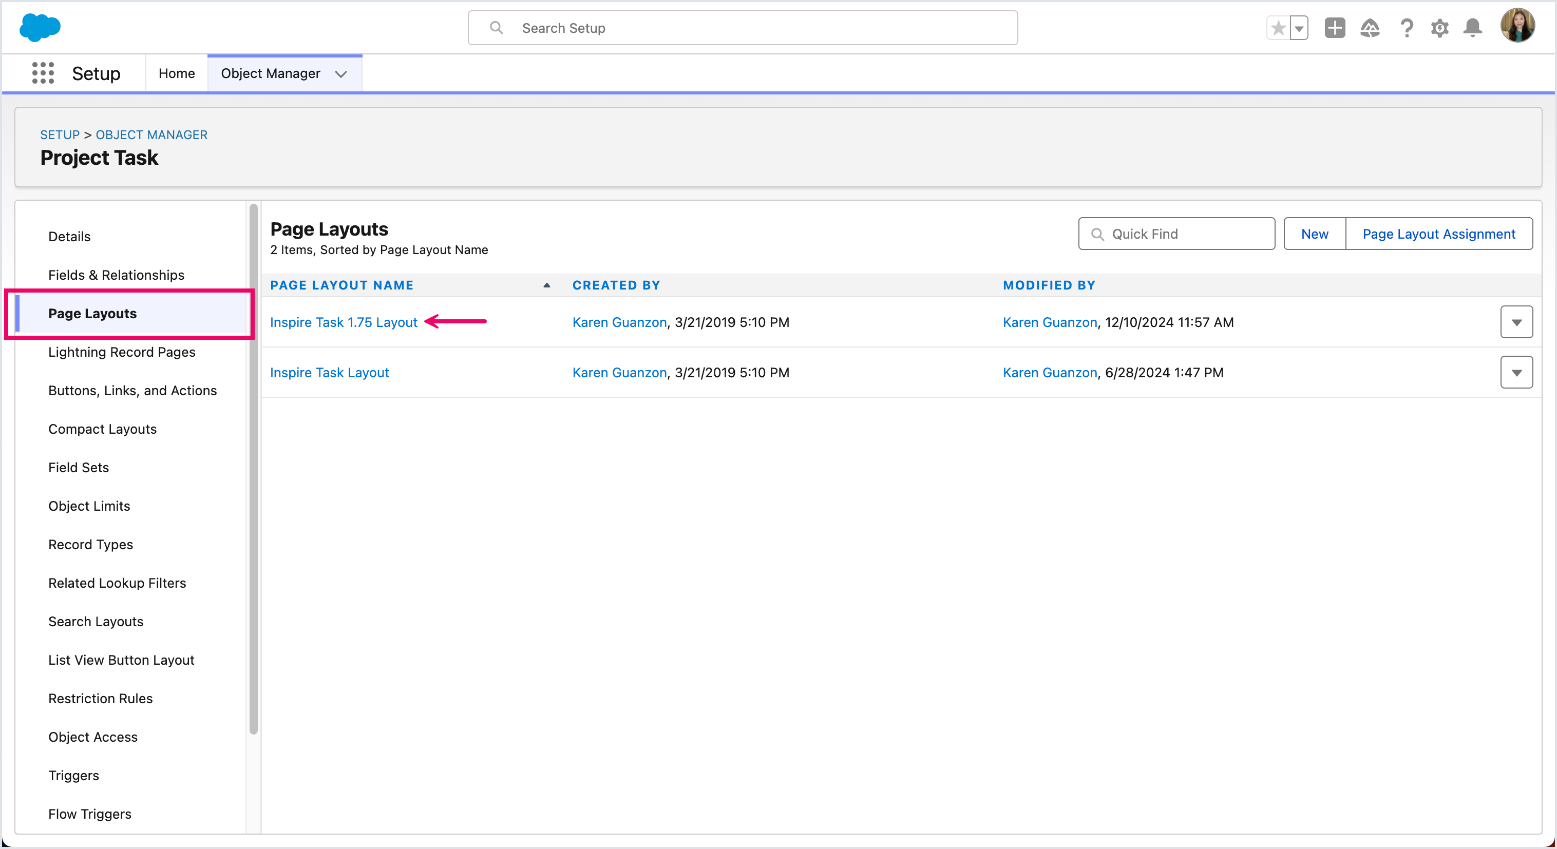The width and height of the screenshot is (1557, 849).
Task: Open Flow Triggers section
Action: pos(89,814)
